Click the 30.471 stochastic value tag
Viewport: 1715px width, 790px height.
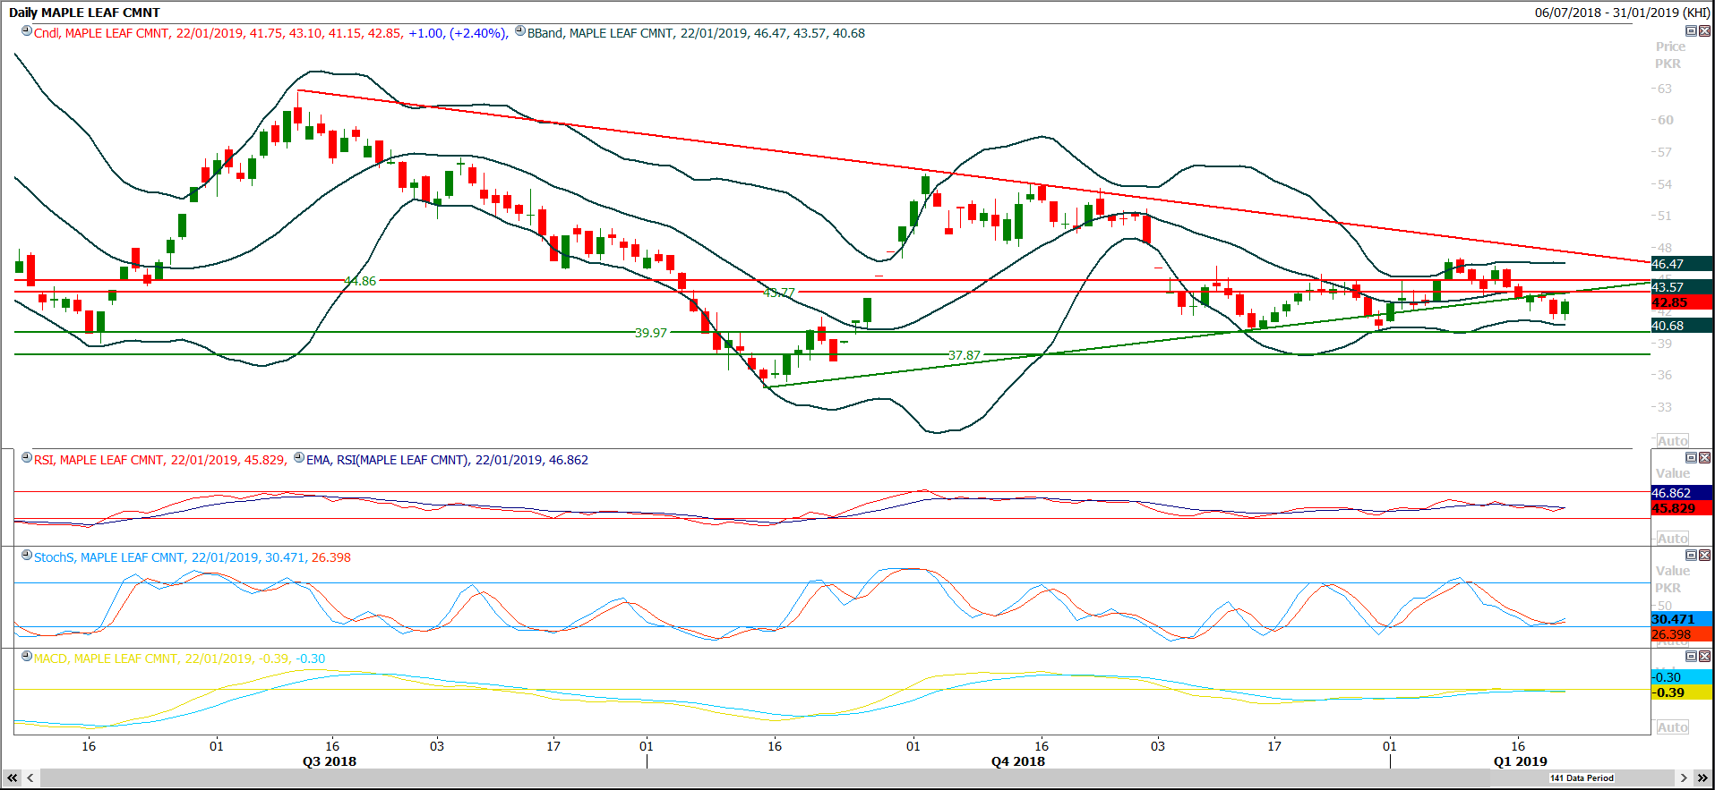pyautogui.click(x=1682, y=619)
